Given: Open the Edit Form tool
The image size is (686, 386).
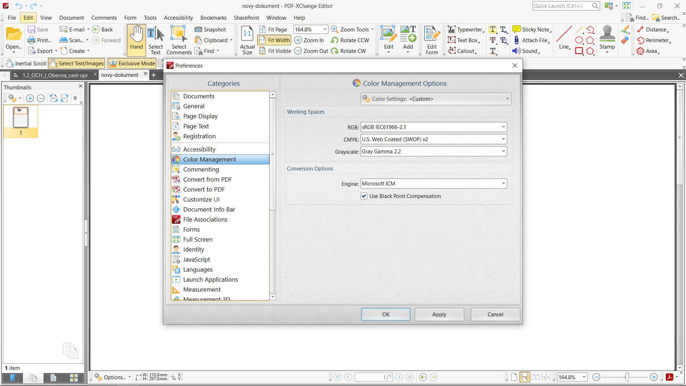Looking at the screenshot, I should pyautogui.click(x=432, y=40).
